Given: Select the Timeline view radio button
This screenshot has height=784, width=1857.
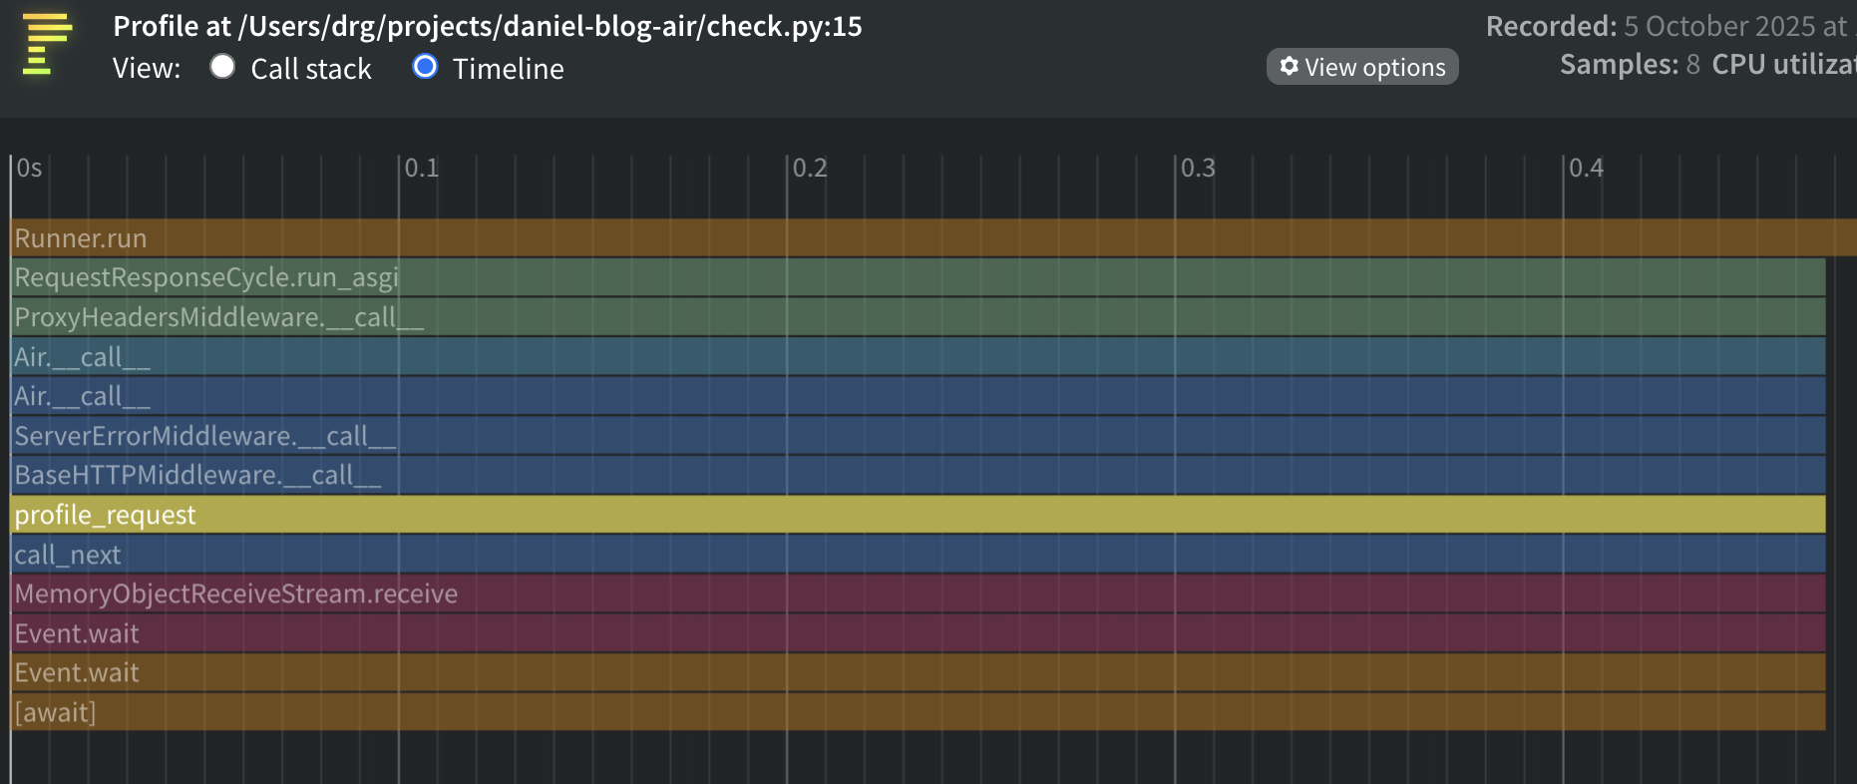Looking at the screenshot, I should pyautogui.click(x=425, y=67).
